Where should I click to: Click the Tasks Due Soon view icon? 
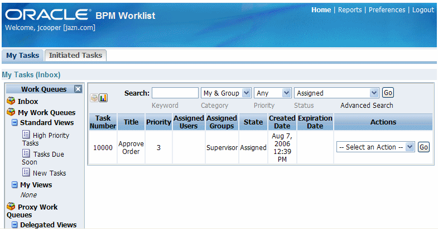click(x=26, y=153)
